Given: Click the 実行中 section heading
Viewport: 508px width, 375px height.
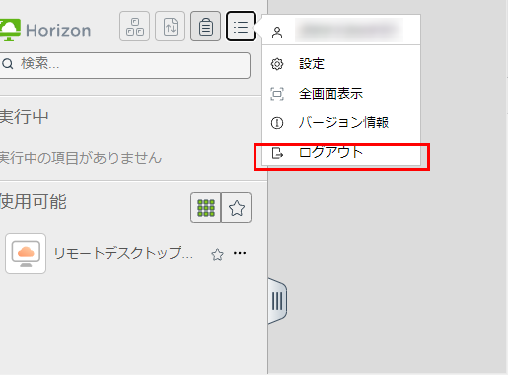Looking at the screenshot, I should (x=25, y=116).
